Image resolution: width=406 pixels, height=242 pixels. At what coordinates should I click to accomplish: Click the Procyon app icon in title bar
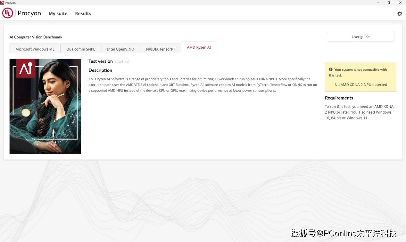[x=2, y=3]
